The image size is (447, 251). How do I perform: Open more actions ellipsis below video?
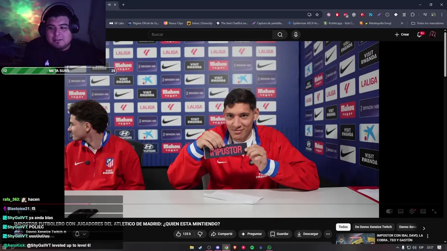[328, 234]
